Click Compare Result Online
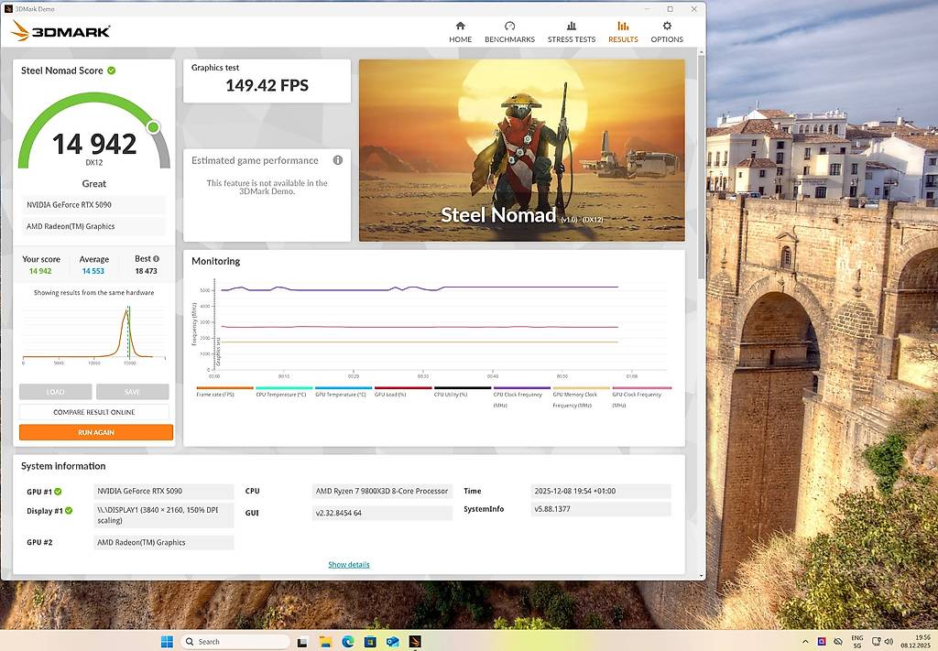938x651 pixels. pyautogui.click(x=94, y=412)
